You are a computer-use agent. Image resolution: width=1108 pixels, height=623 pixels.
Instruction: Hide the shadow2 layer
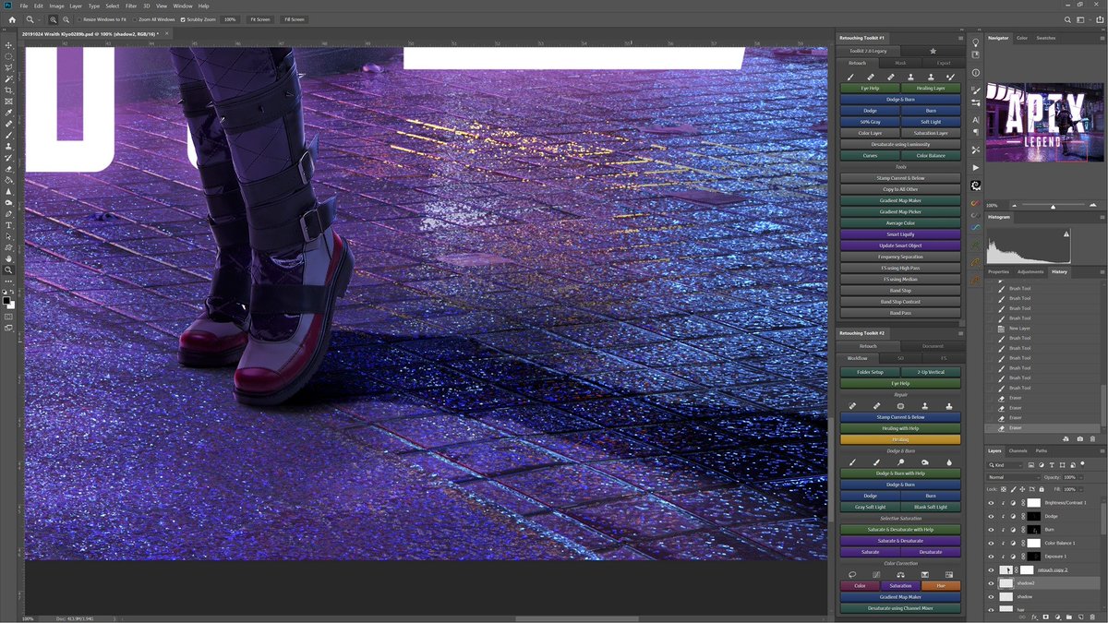[x=991, y=583]
